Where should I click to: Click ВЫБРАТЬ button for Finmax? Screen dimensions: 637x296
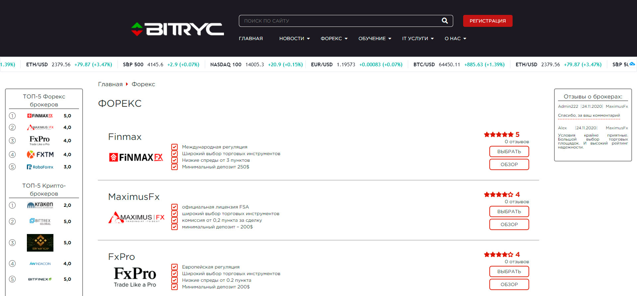tap(509, 151)
